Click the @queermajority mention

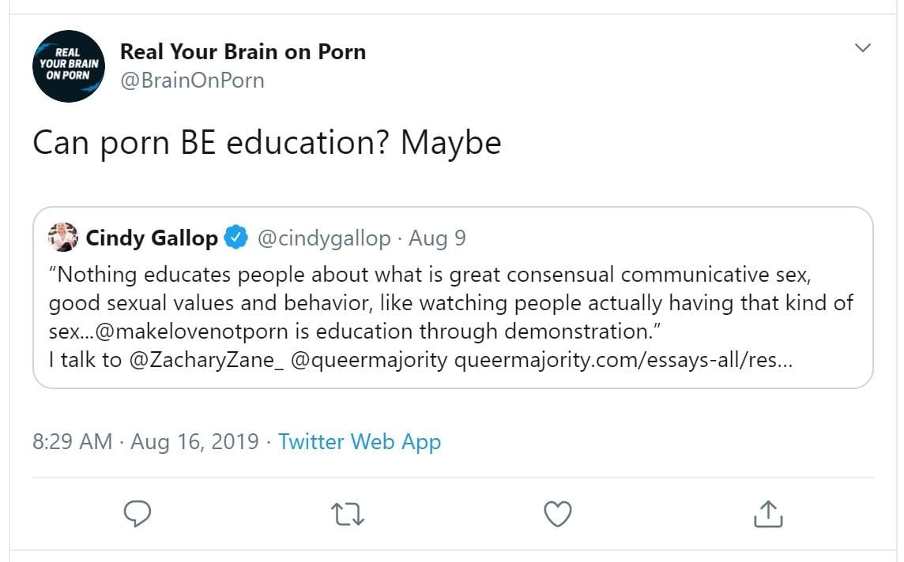click(x=369, y=360)
